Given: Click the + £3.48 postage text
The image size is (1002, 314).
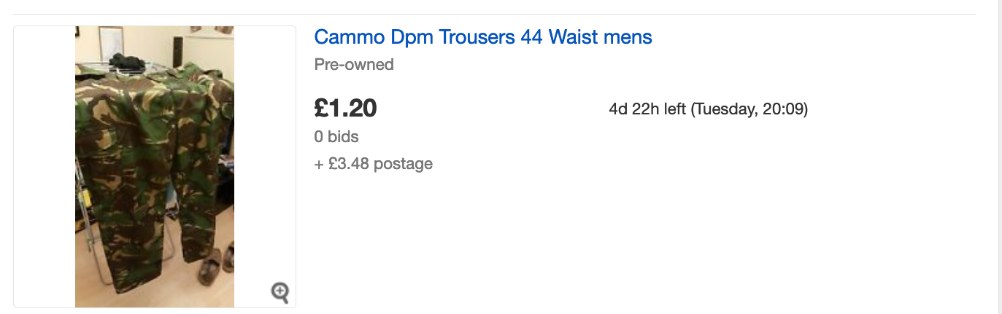Looking at the screenshot, I should click(373, 164).
